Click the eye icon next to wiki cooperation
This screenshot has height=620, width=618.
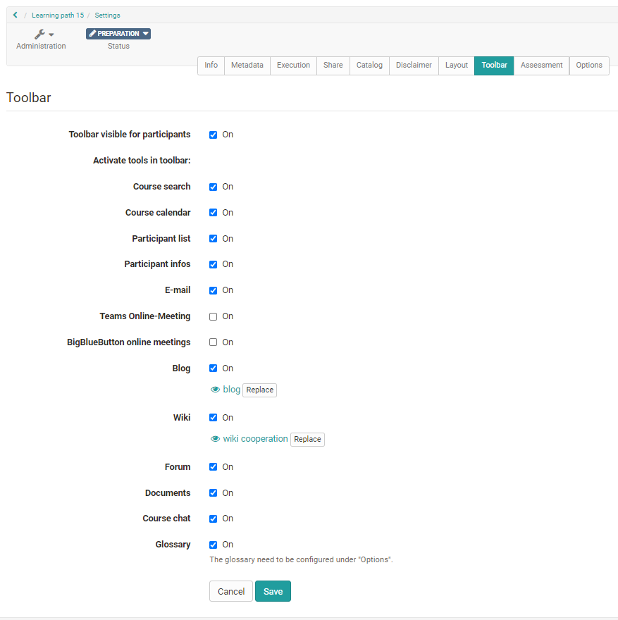pyautogui.click(x=216, y=439)
